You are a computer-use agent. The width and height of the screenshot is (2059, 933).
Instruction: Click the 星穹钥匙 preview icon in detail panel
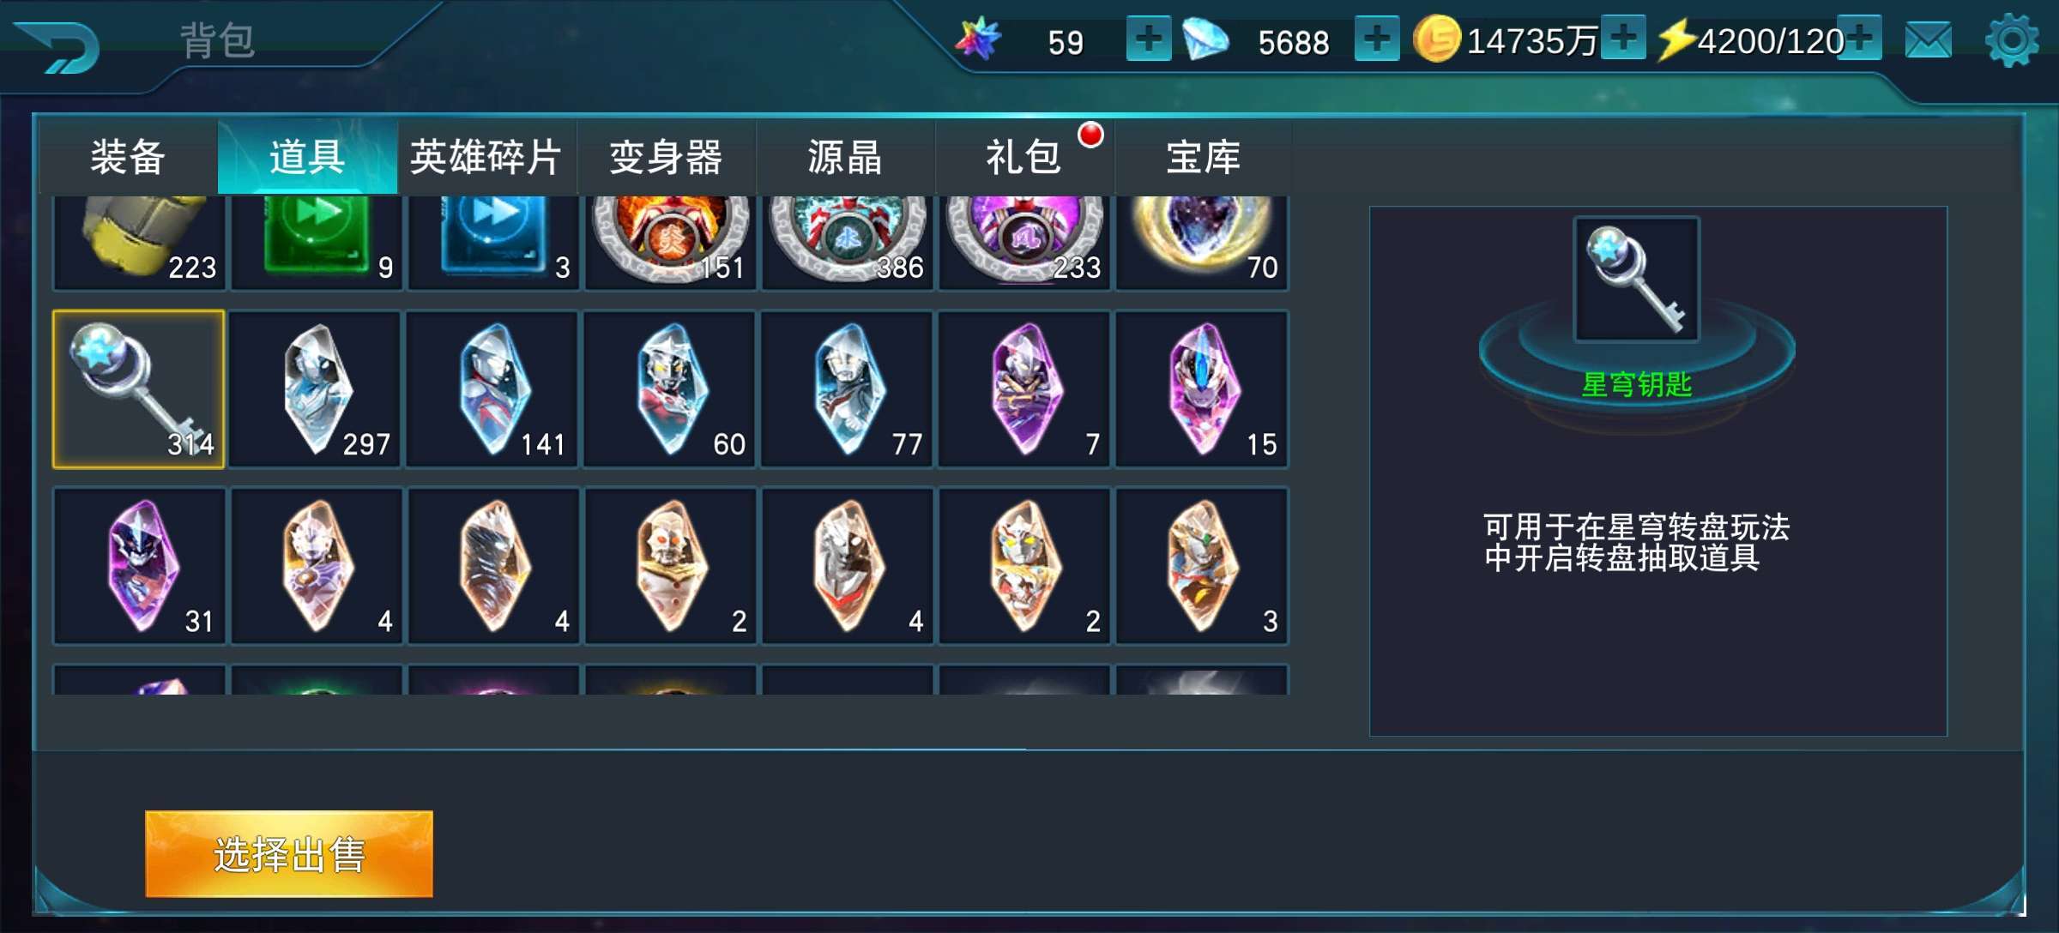point(1637,280)
